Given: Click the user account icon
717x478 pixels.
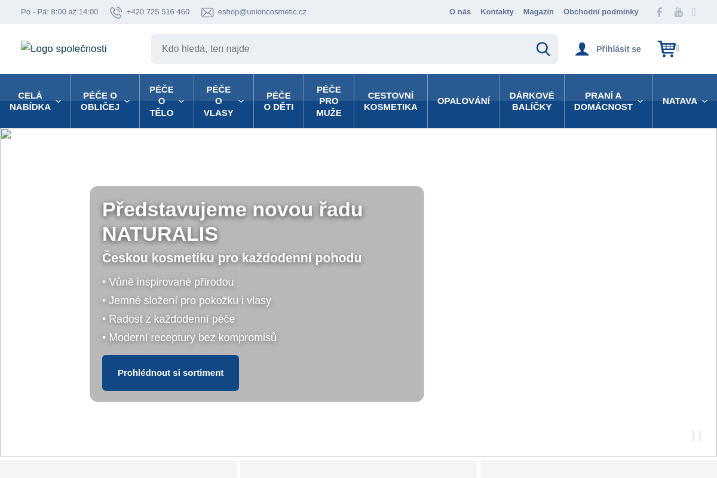Looking at the screenshot, I should [x=582, y=49].
